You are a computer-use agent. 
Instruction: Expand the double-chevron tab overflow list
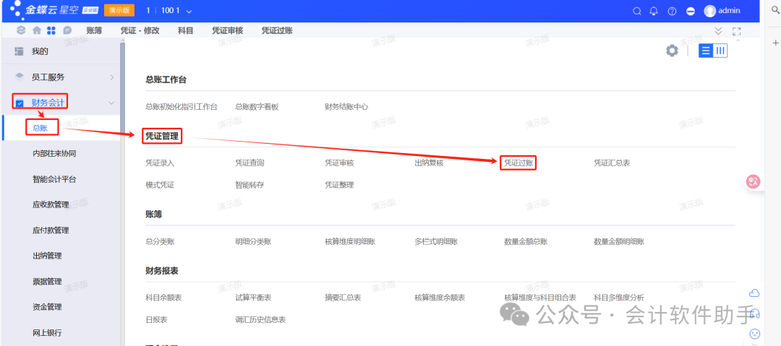[x=718, y=31]
